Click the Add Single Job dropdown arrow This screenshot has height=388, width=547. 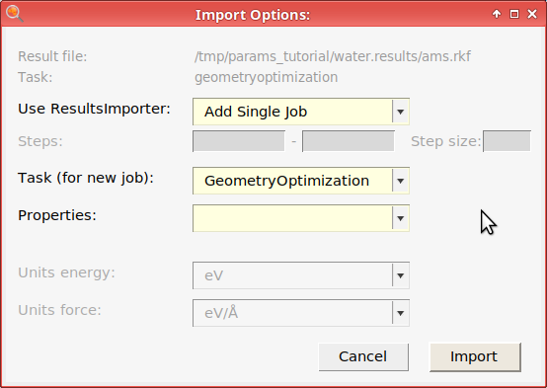click(x=401, y=112)
